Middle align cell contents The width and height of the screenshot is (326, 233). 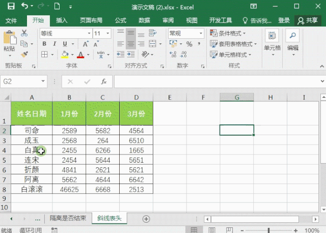pos(131,33)
